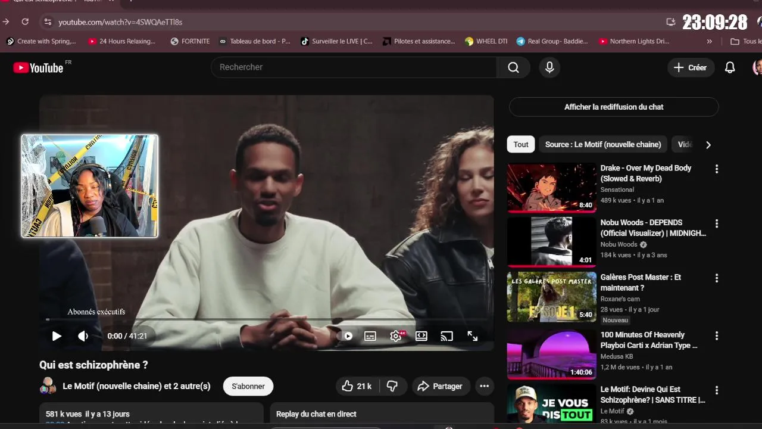
Task: Open Nobu Woods - DEPENDS video title
Action: [653, 228]
